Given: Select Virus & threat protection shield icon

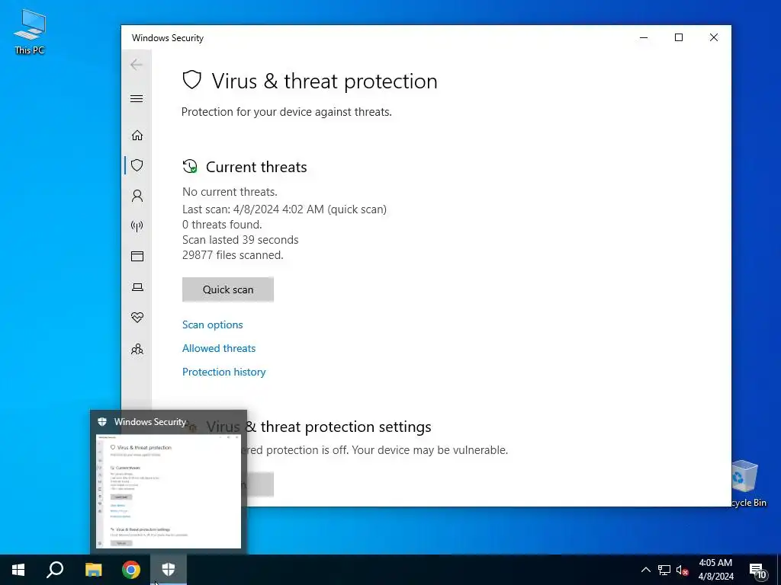Looking at the screenshot, I should 137,165.
